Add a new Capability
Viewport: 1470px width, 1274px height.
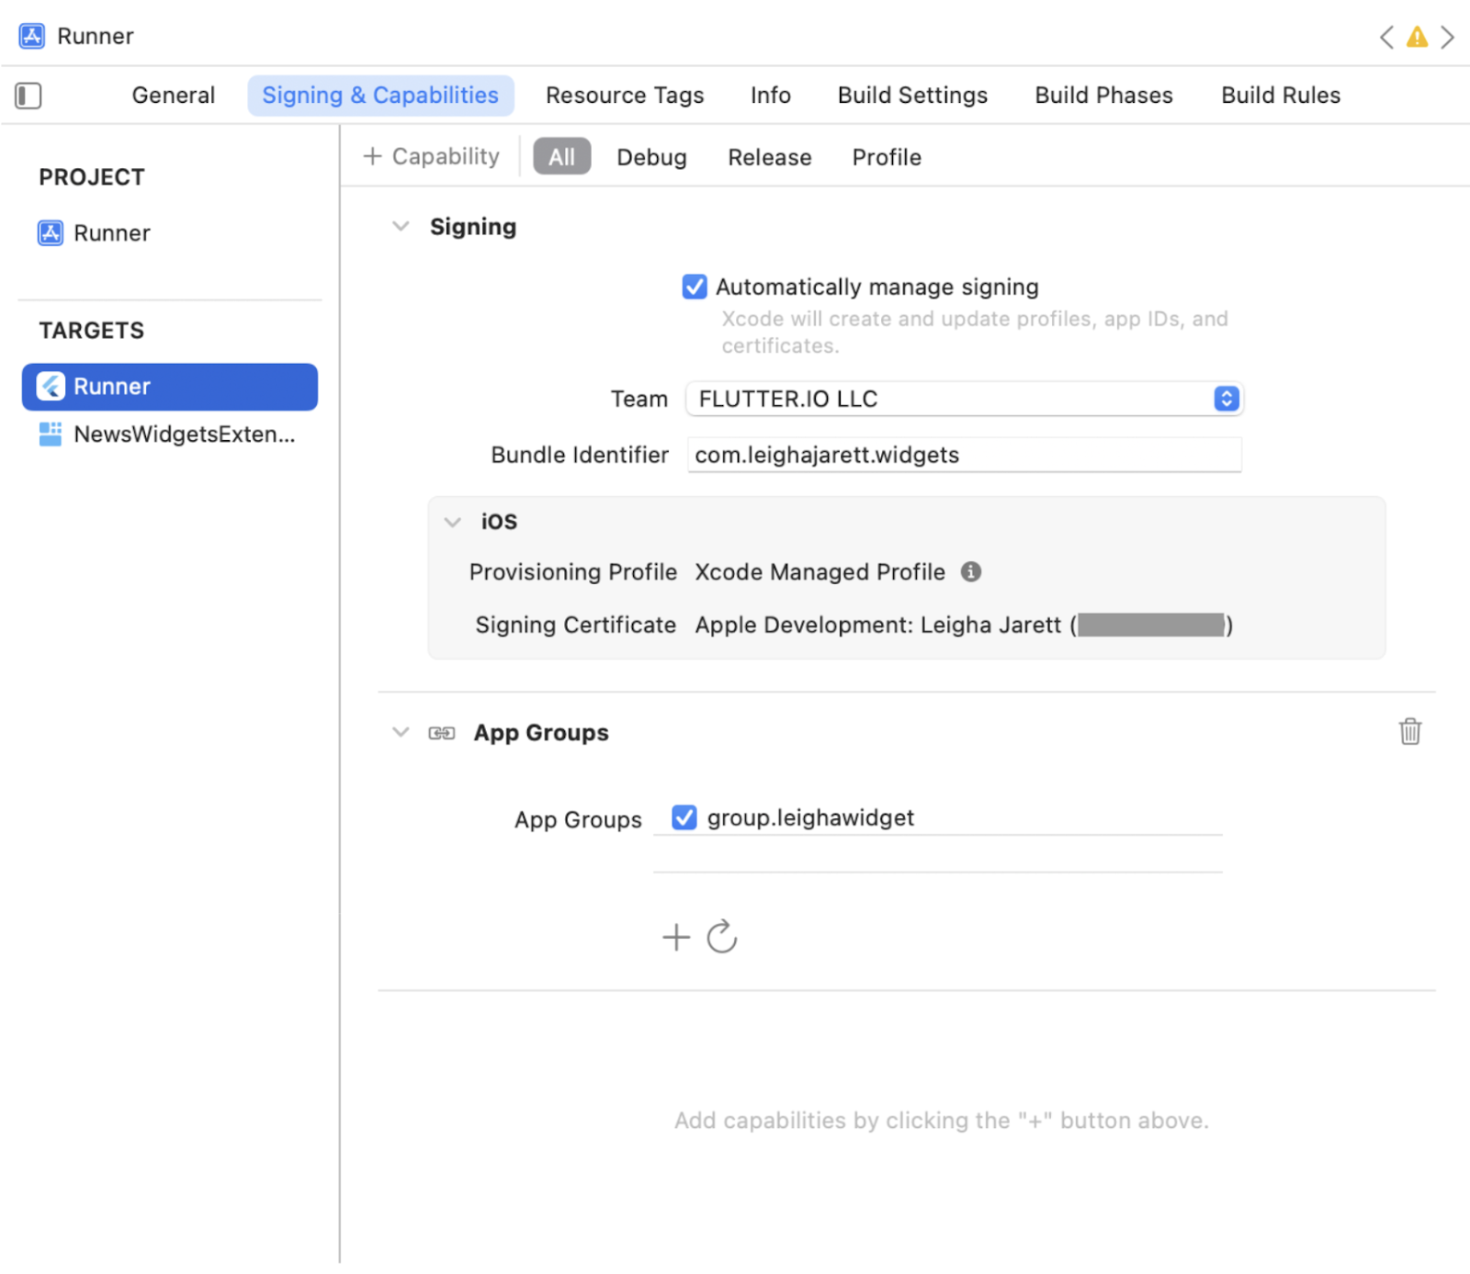(x=432, y=157)
